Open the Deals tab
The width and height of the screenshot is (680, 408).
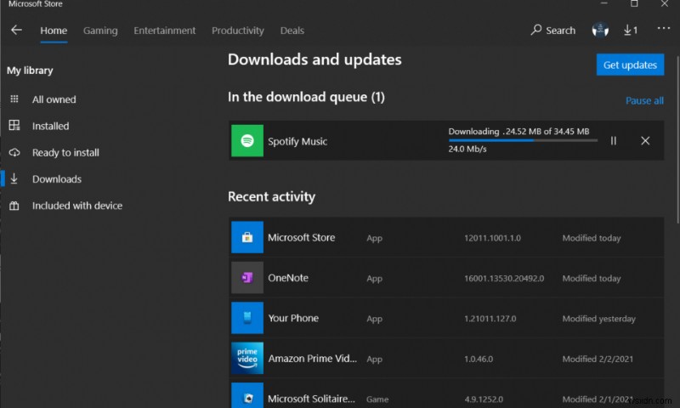click(x=292, y=31)
